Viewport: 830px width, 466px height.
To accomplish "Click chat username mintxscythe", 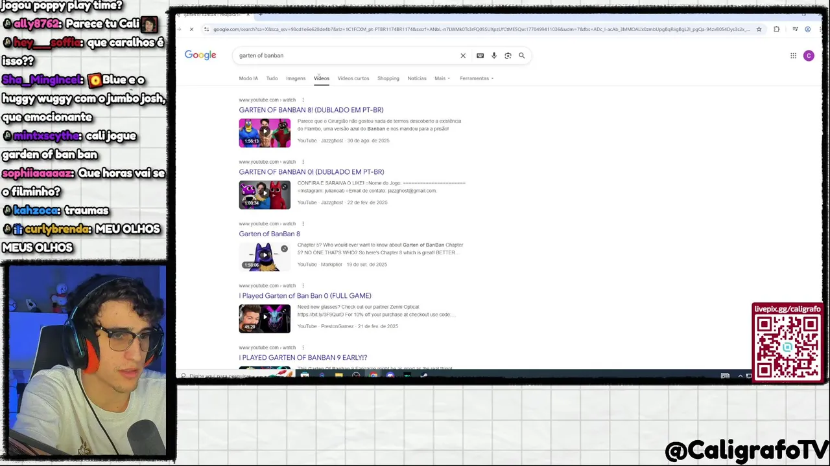I will click(46, 136).
